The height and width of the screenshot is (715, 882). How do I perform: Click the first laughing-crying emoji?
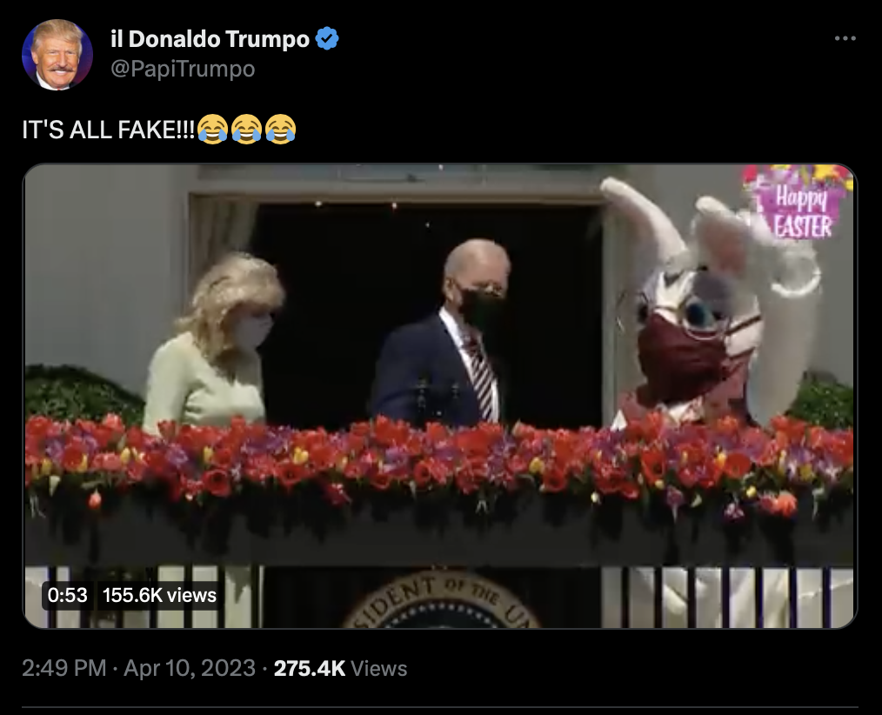tap(212, 130)
